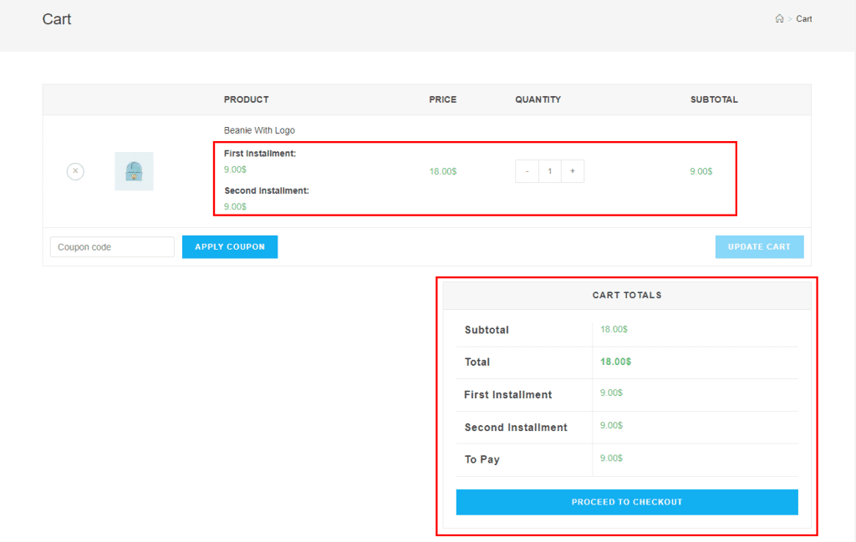Image resolution: width=856 pixels, height=542 pixels.
Task: Proceed to checkout
Action: (x=626, y=502)
